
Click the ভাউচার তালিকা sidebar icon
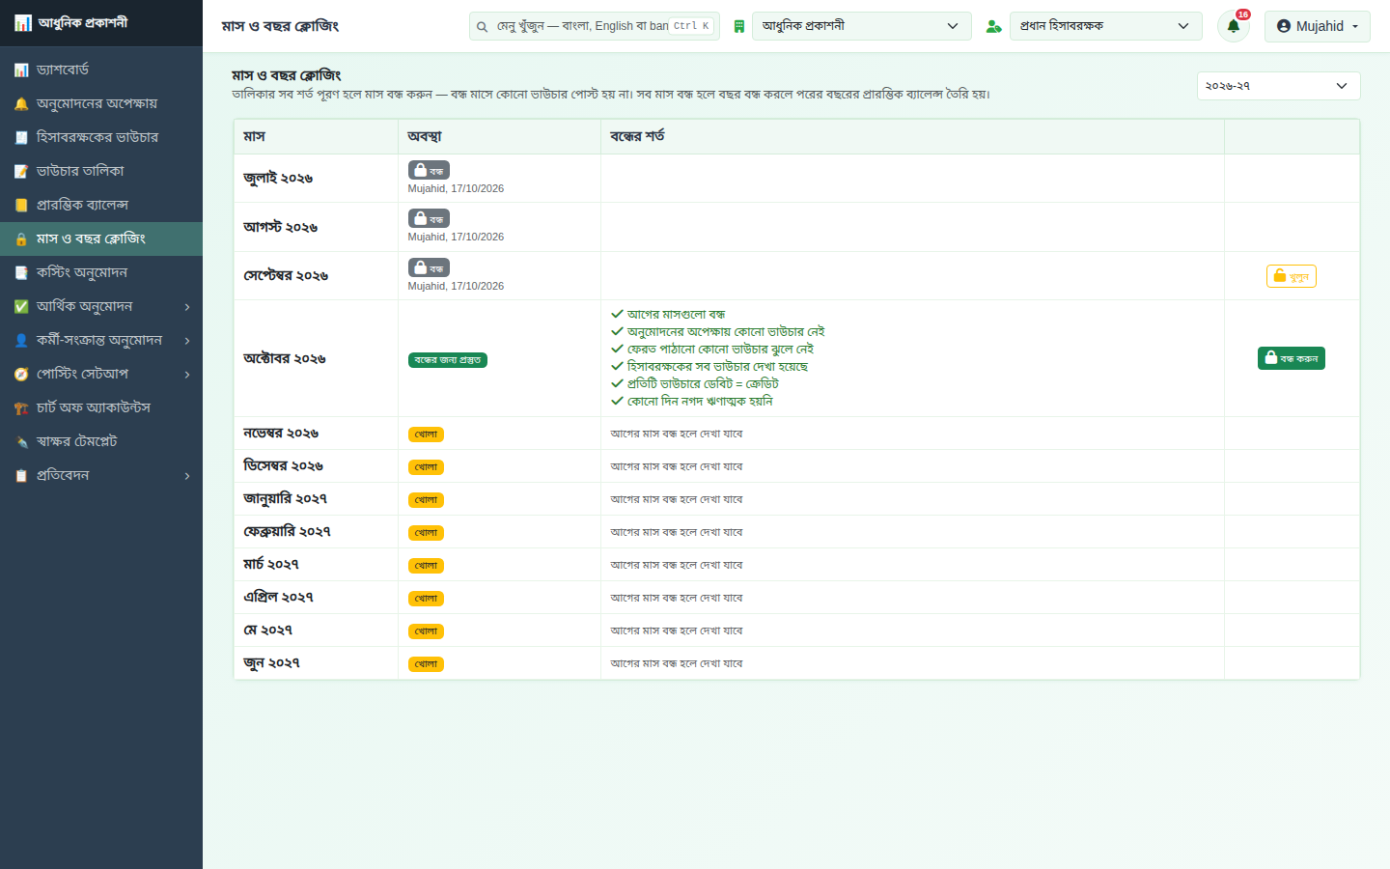21,172
